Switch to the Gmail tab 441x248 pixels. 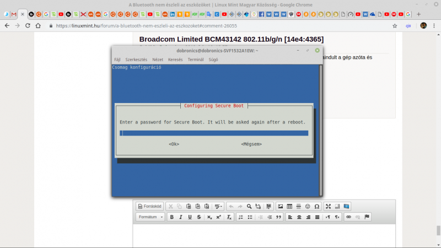[x=14, y=14]
